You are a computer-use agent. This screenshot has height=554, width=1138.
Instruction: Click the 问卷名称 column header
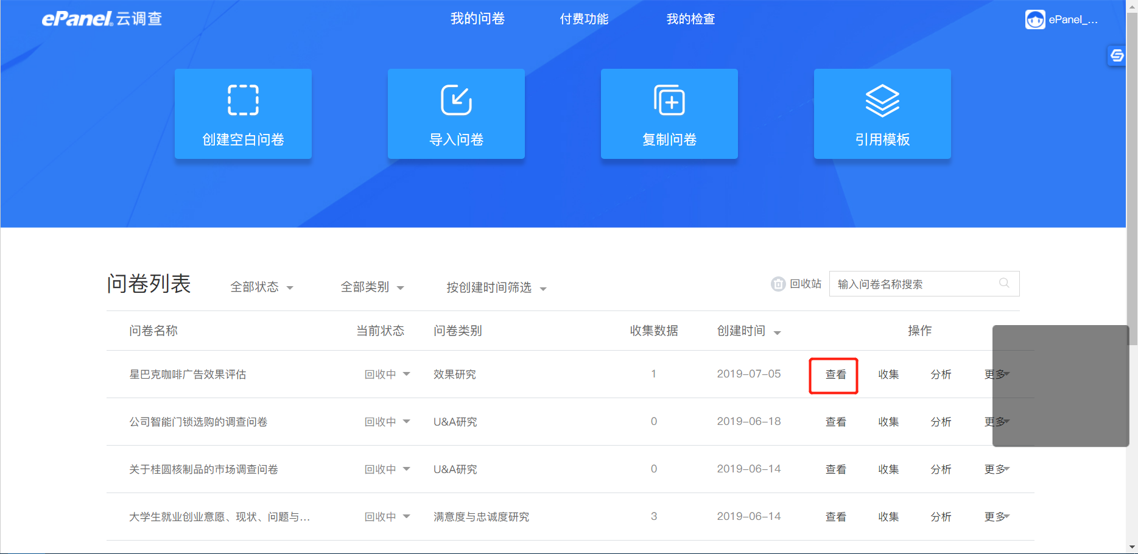153,331
